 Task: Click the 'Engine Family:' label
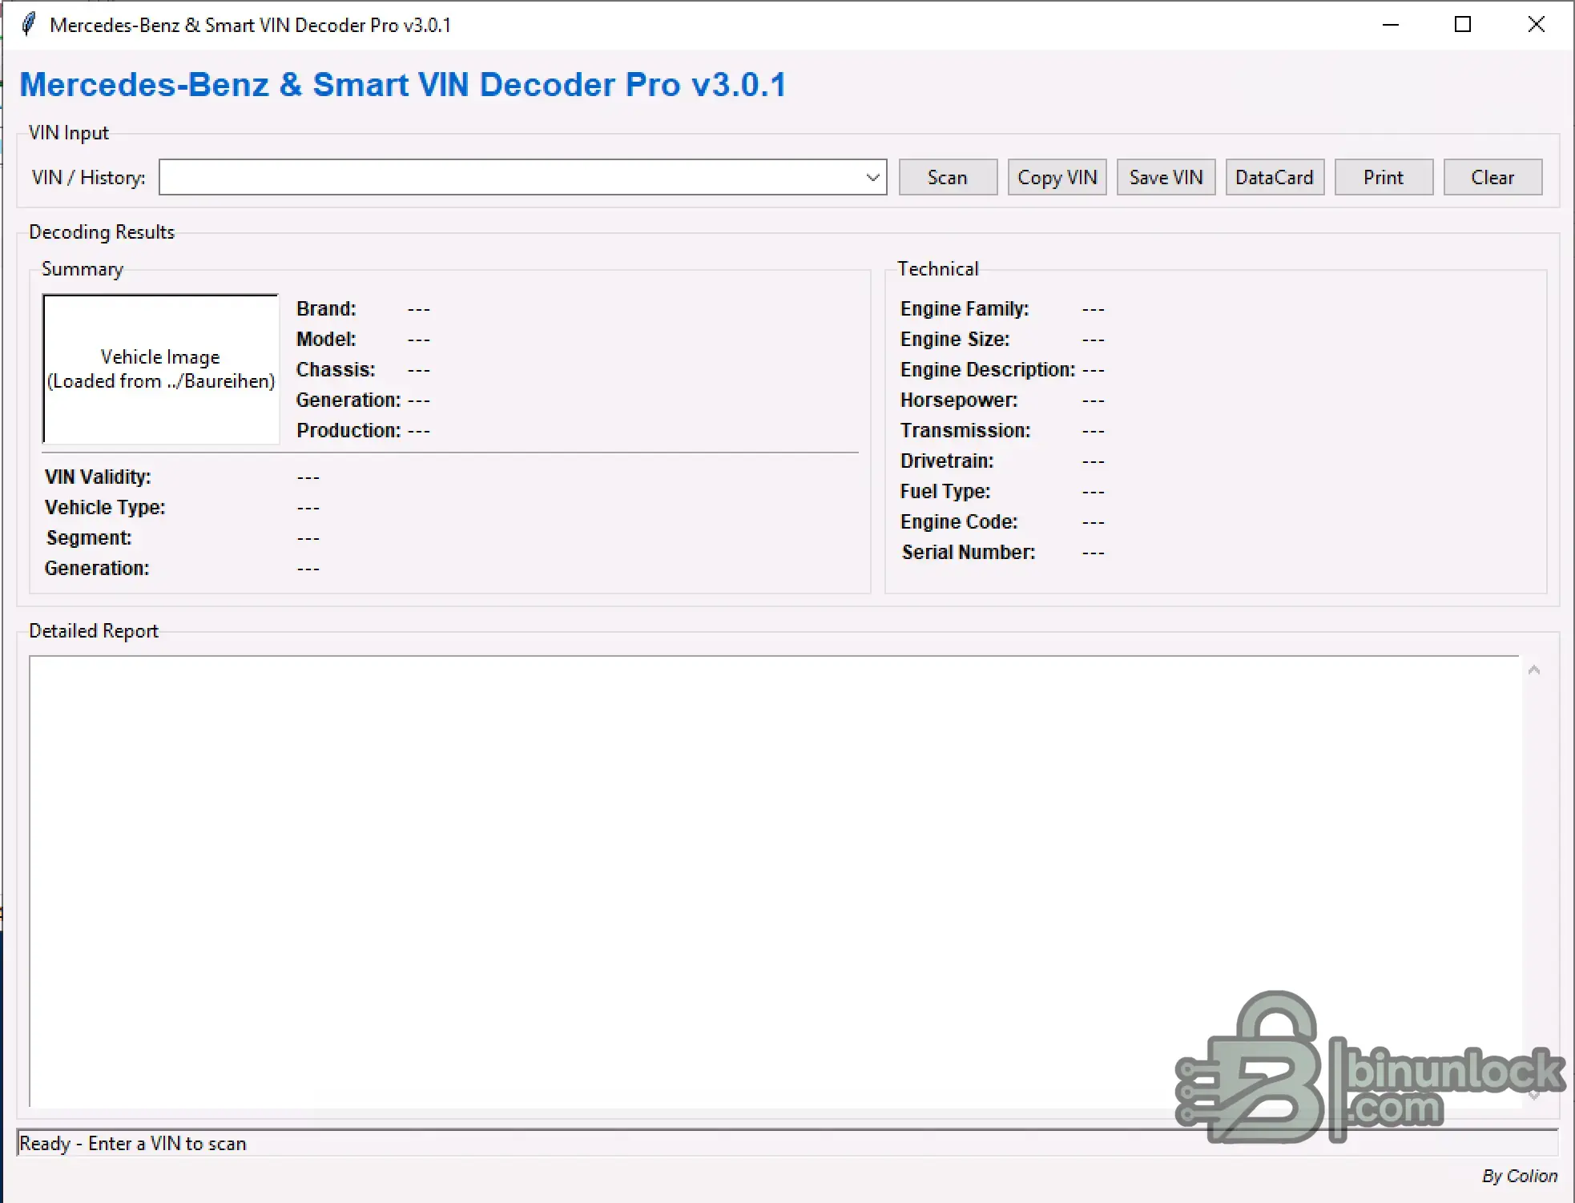click(965, 308)
